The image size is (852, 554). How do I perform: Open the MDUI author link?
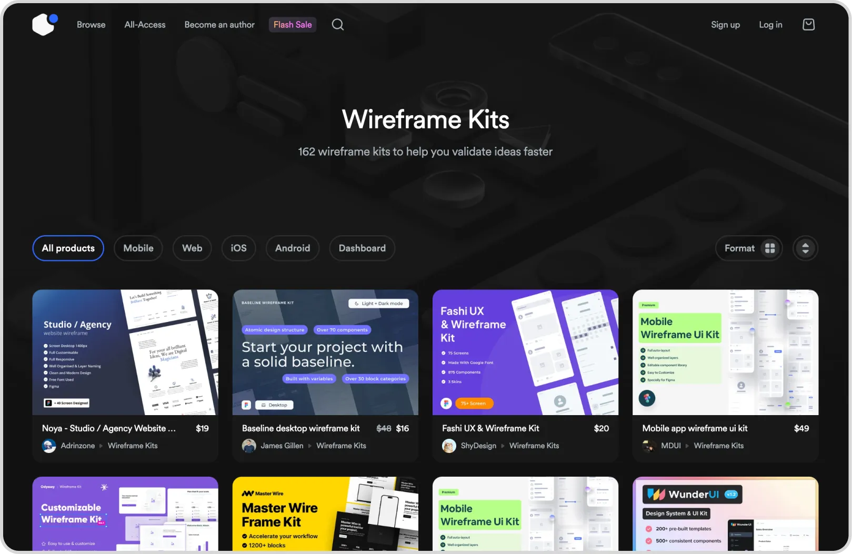[671, 446]
